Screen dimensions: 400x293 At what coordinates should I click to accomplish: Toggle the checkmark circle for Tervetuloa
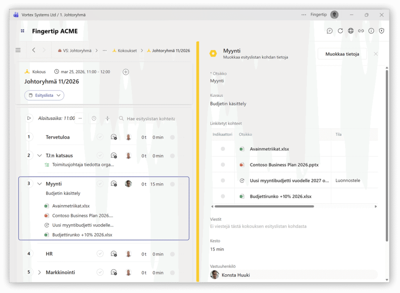(x=100, y=137)
